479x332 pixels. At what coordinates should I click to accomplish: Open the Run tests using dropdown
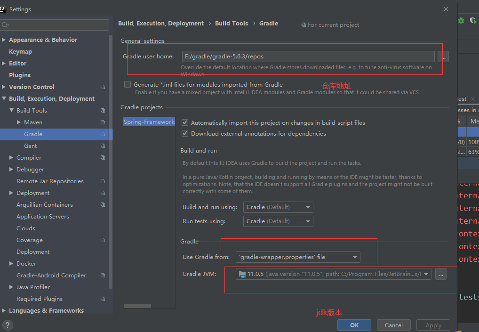[x=278, y=221]
